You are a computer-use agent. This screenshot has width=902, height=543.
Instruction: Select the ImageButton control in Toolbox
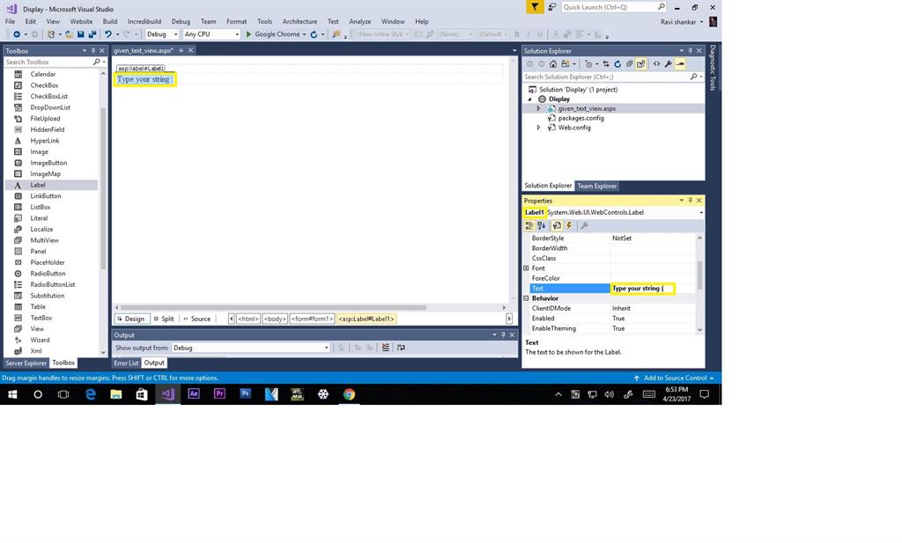pyautogui.click(x=48, y=163)
